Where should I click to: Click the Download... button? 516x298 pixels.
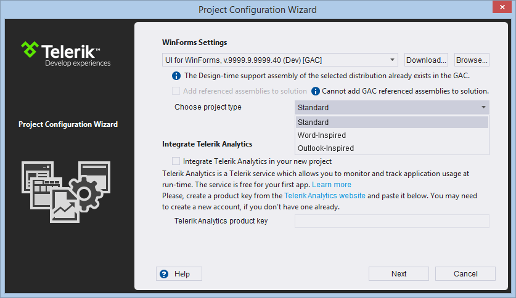[x=426, y=60]
